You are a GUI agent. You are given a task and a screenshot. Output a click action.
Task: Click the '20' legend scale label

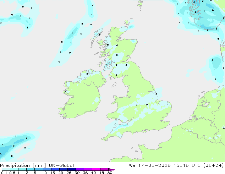click(61, 173)
